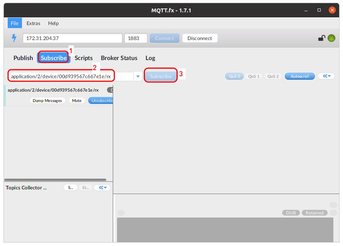This screenshot has height=246, width=343.
Task: Click the Topics Collector heading
Action: pos(26,187)
